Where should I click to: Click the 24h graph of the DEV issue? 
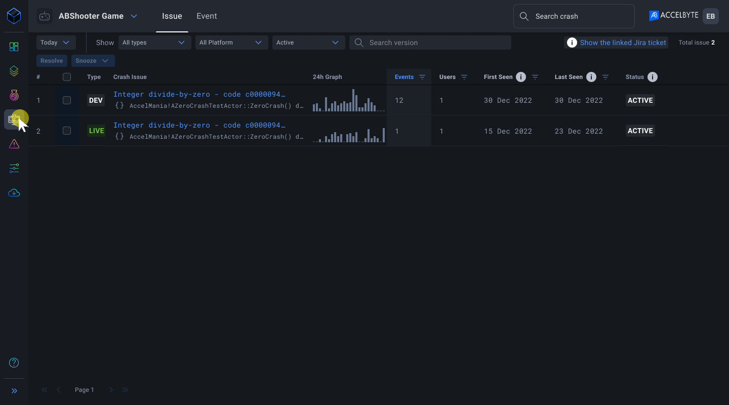point(349,100)
